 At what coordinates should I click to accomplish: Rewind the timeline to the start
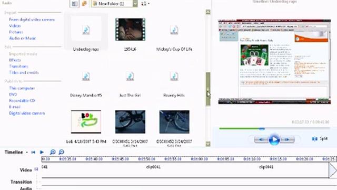click(x=33, y=153)
